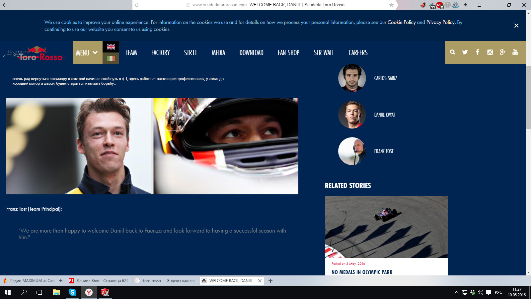Viewport: 531px width, 299px height.
Task: Switch site language to English flag
Action: tap(111, 47)
